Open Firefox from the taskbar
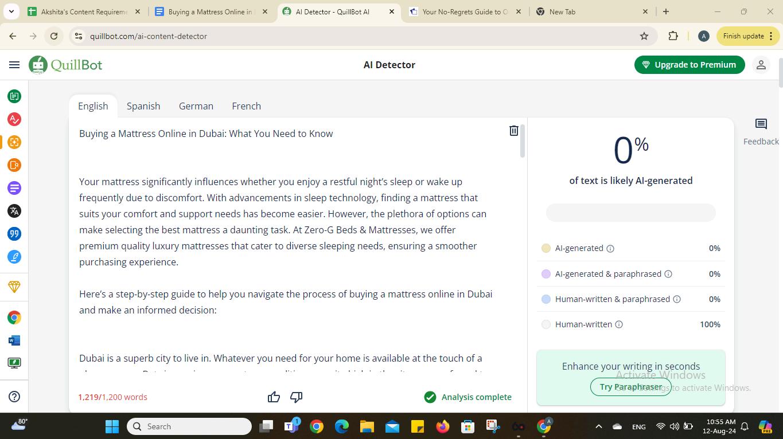This screenshot has width=783, height=439. [x=442, y=426]
